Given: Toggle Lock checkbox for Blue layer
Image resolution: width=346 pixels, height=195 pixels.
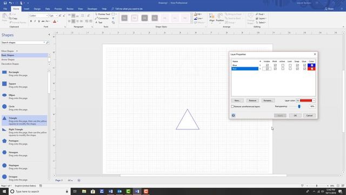Looking at the screenshot, I should click(x=290, y=65).
